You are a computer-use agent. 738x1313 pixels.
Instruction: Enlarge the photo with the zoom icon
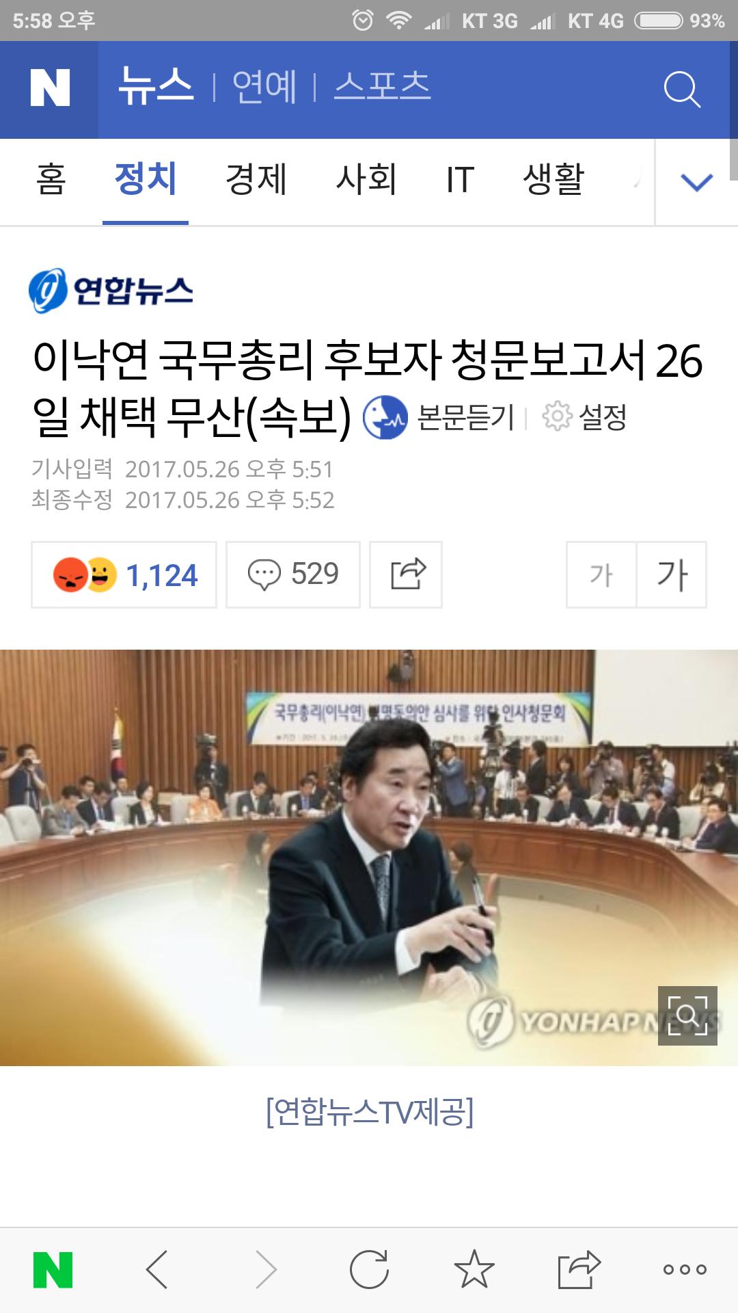[x=687, y=1016]
